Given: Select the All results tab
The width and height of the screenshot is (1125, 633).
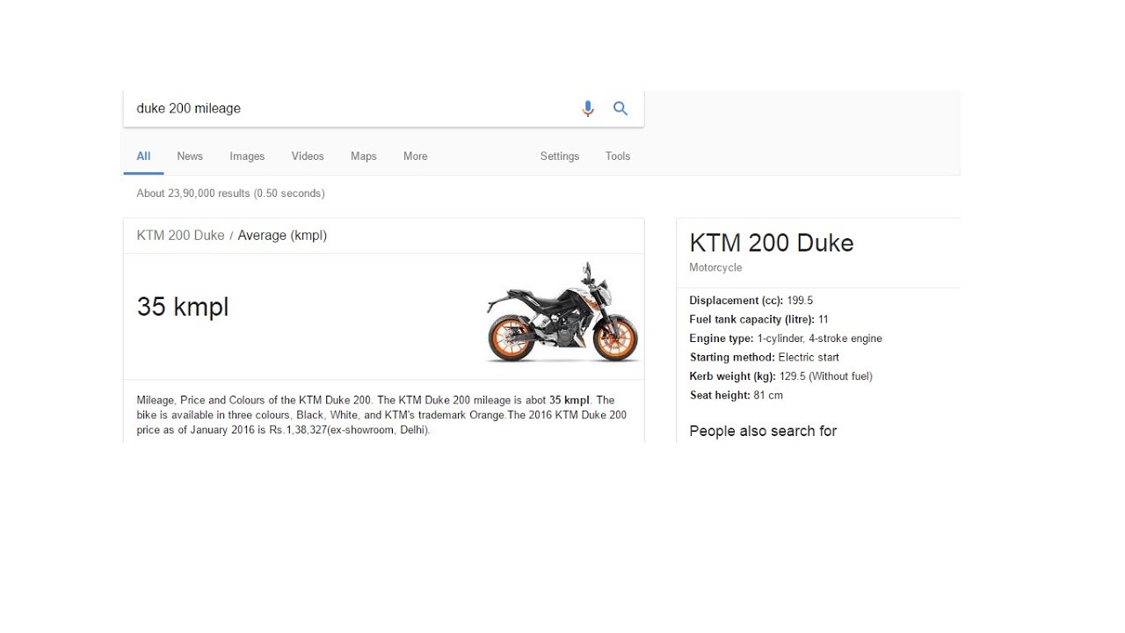Looking at the screenshot, I should [143, 156].
